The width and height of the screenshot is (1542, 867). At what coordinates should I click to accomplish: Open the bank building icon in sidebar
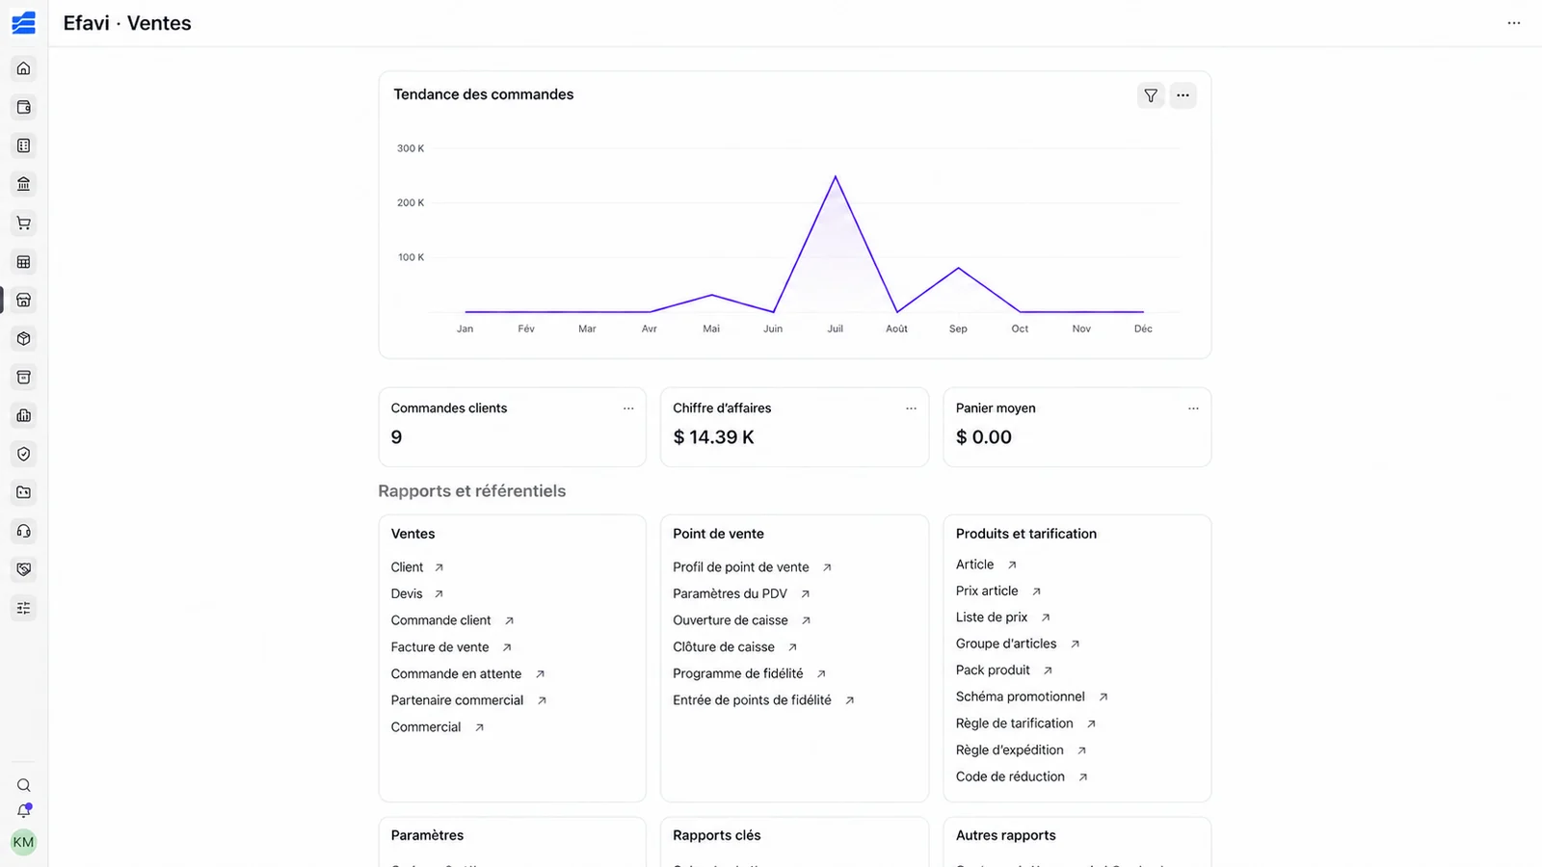point(24,184)
